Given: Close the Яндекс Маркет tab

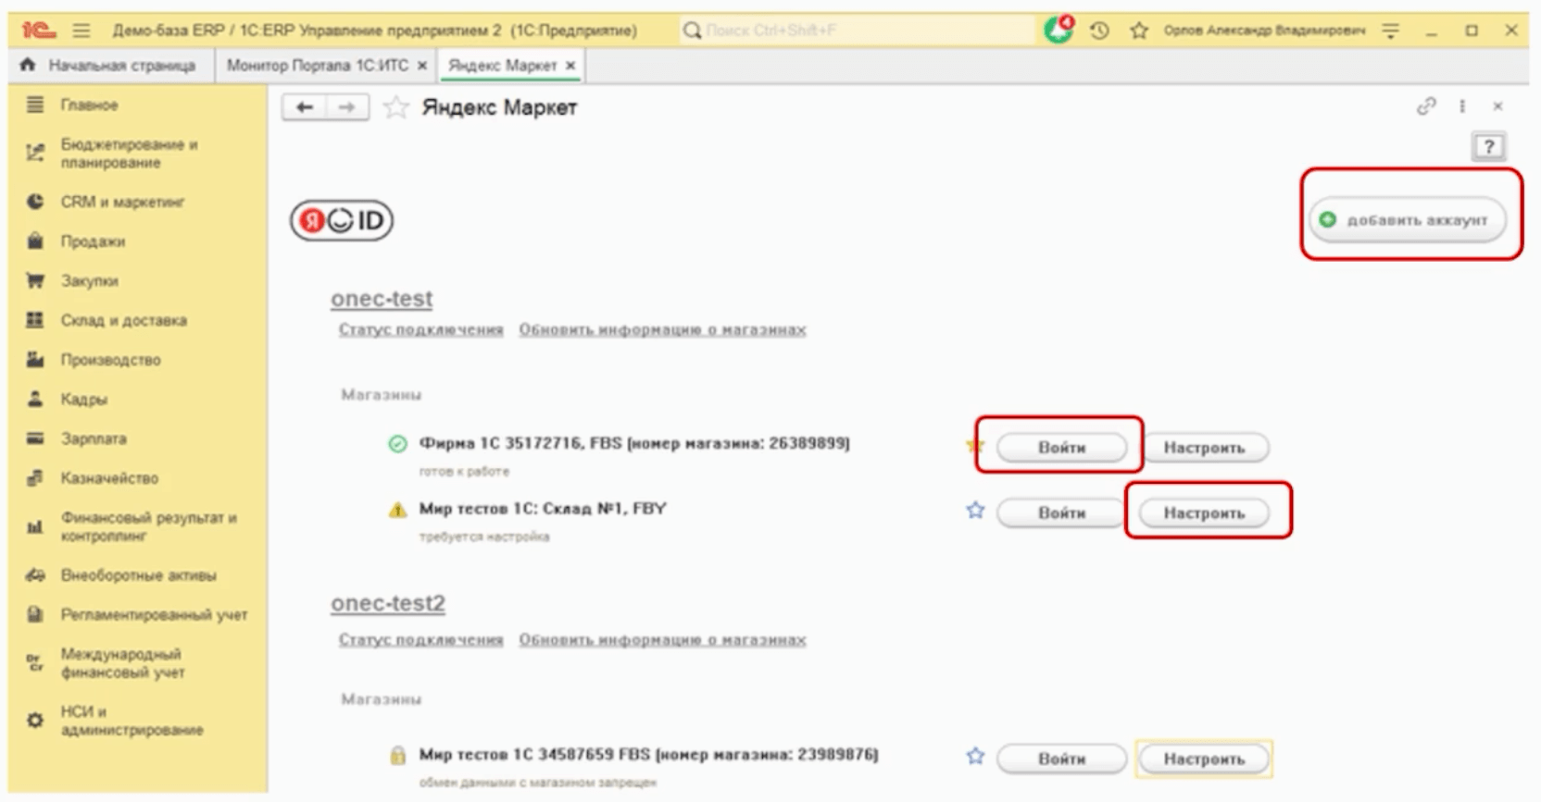Looking at the screenshot, I should (x=570, y=66).
